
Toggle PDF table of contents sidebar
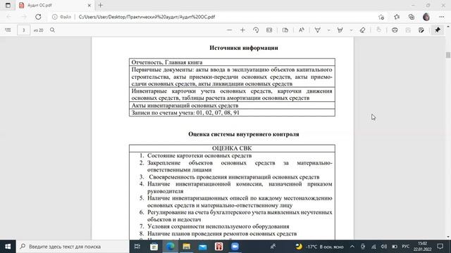(8, 30)
